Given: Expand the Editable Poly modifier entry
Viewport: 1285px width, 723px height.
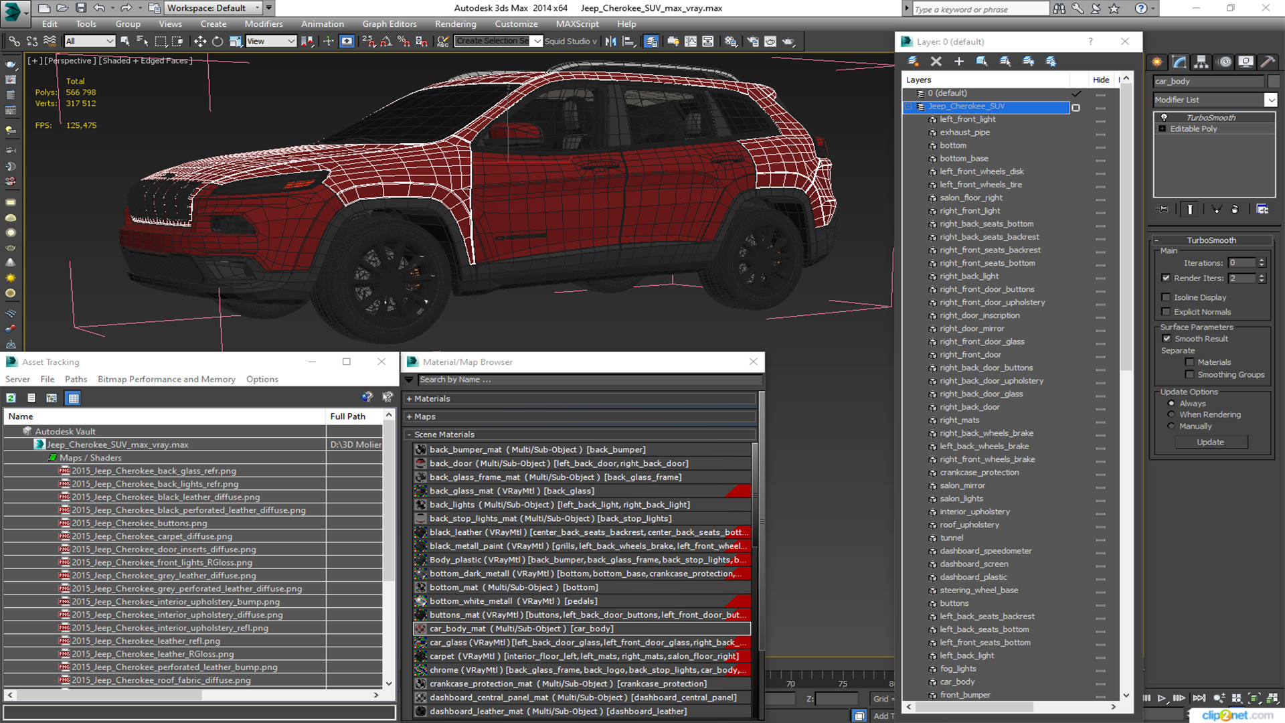Looking at the screenshot, I should (x=1163, y=129).
